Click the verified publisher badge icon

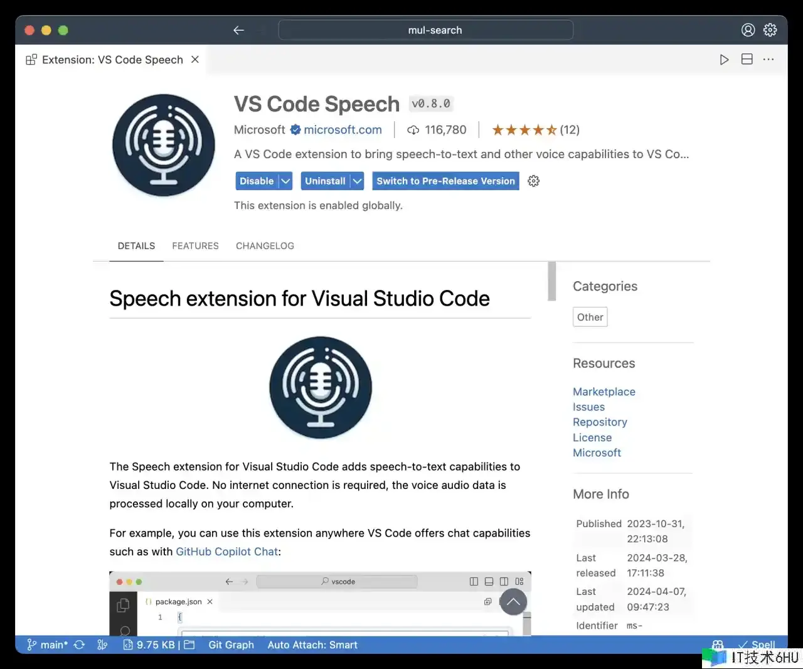click(x=295, y=130)
